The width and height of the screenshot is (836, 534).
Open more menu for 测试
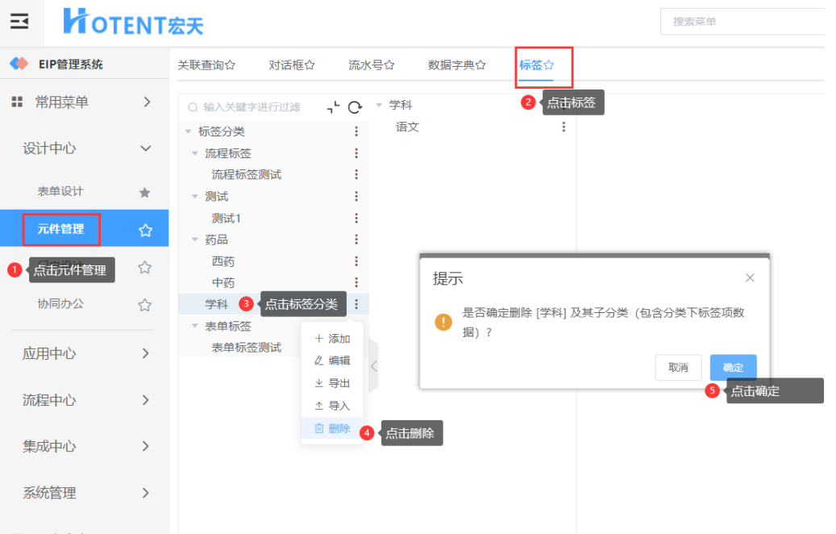(x=356, y=196)
